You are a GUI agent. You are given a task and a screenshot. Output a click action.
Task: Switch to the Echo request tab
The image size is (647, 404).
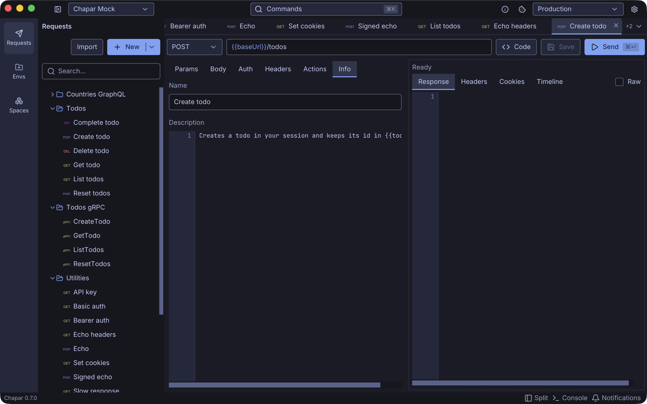pos(241,26)
